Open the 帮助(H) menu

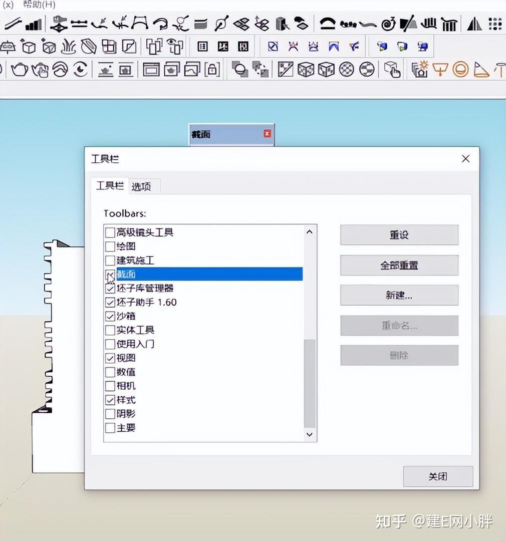39,5
